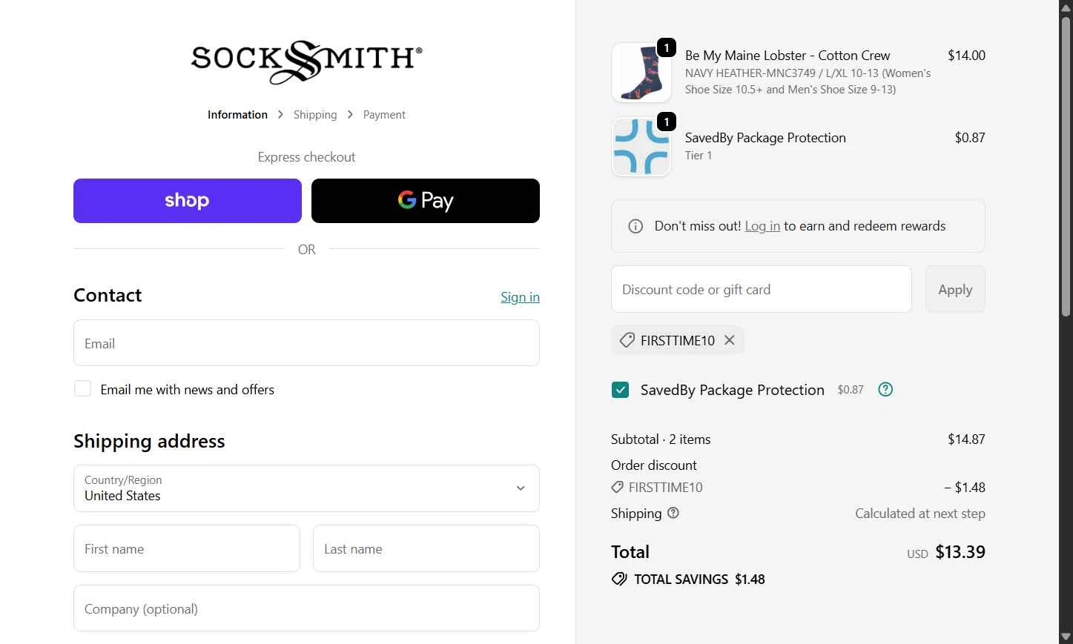The image size is (1073, 644).
Task: Toggle Email me with news and offers
Action: [82, 389]
